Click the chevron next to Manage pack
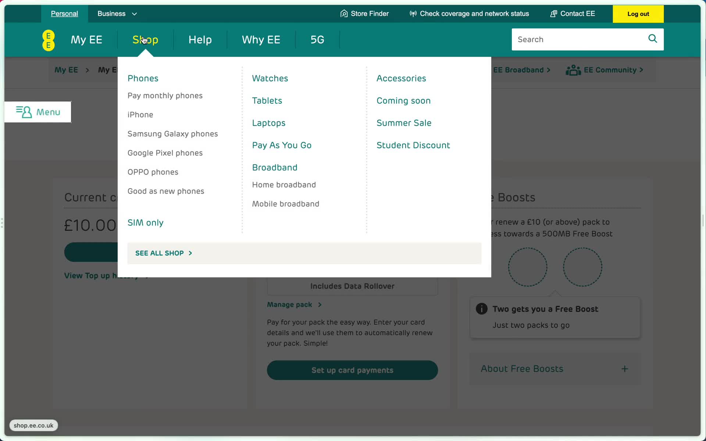 [x=320, y=305]
